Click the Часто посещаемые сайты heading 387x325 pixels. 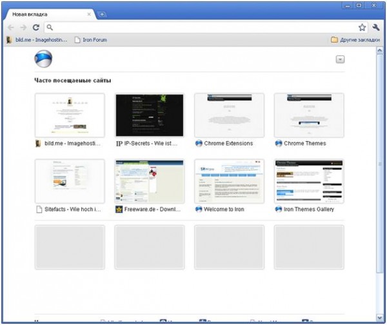pos(72,81)
